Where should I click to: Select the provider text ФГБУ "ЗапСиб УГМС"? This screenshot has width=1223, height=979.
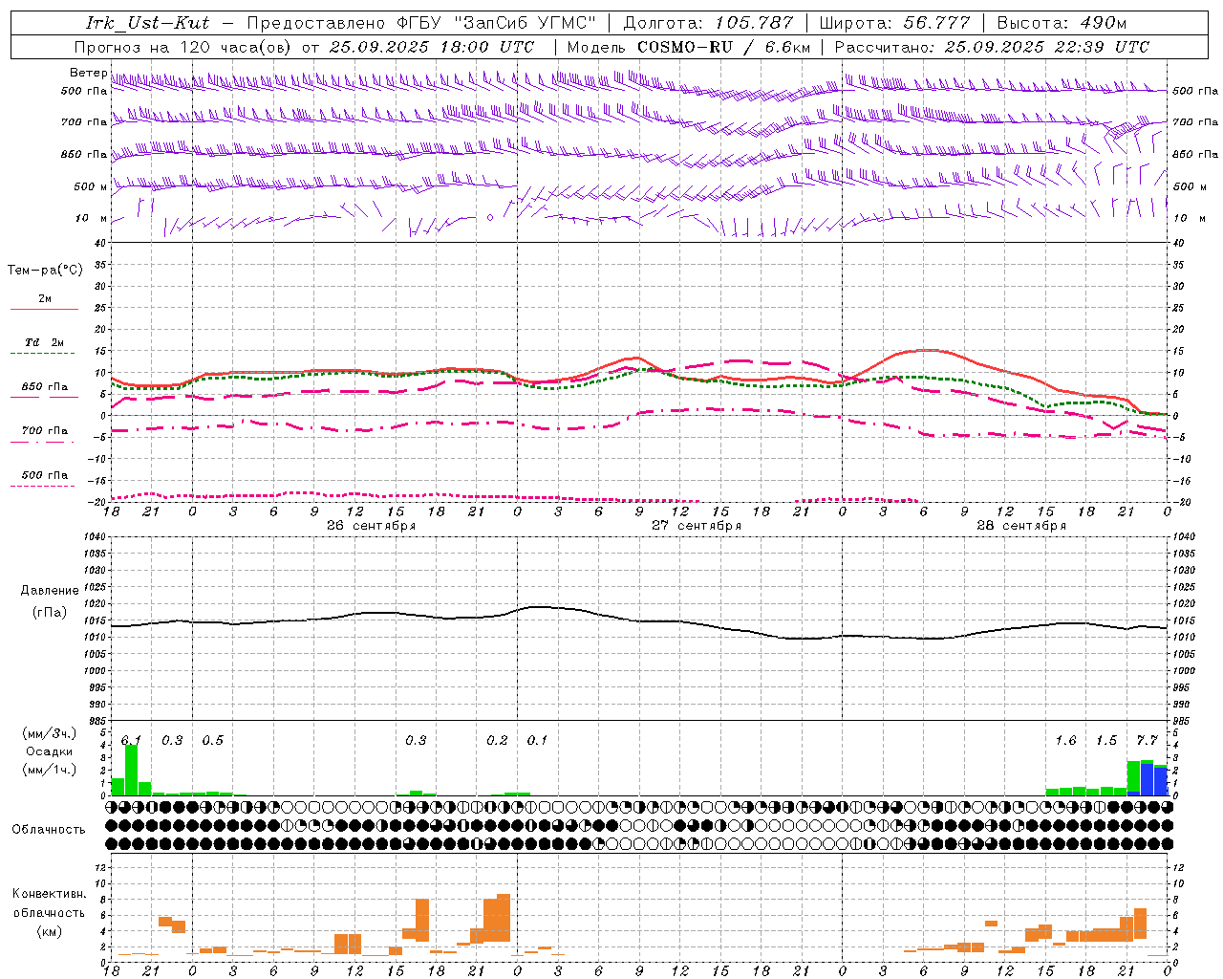(x=497, y=23)
